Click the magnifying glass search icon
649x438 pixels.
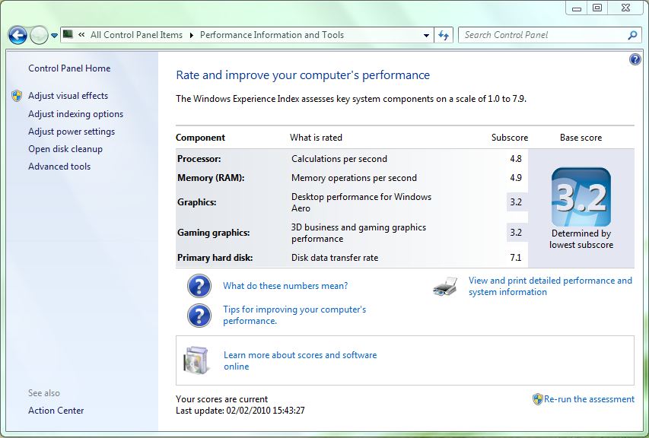[632, 35]
